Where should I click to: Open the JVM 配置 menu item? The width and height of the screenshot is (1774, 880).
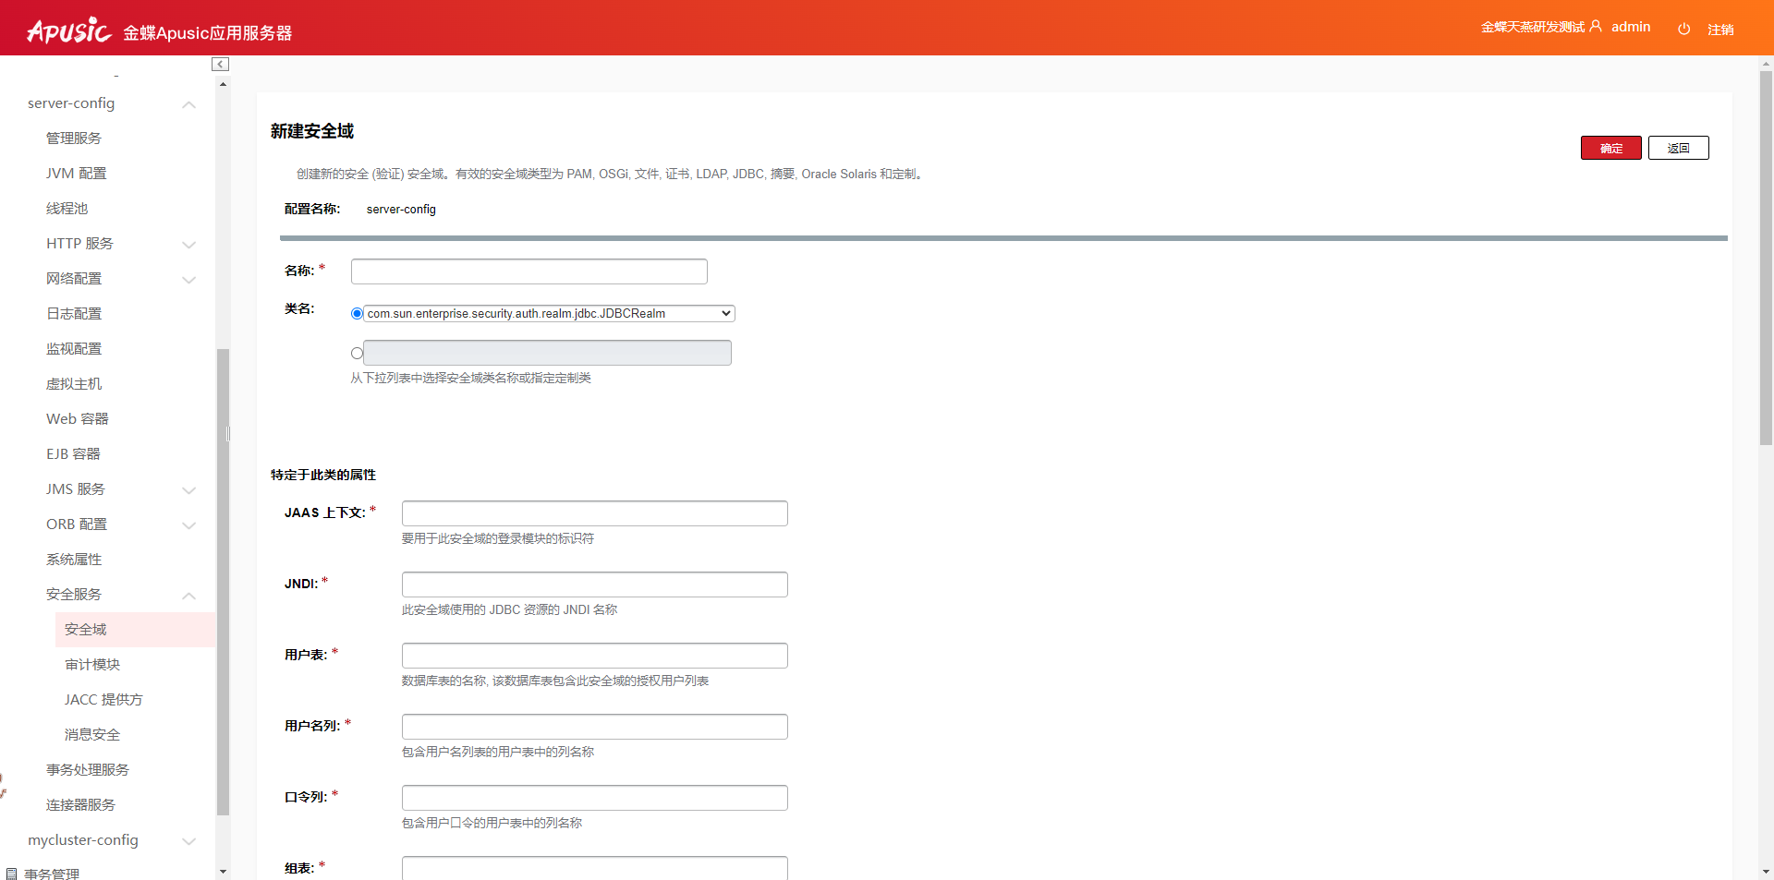(x=77, y=174)
